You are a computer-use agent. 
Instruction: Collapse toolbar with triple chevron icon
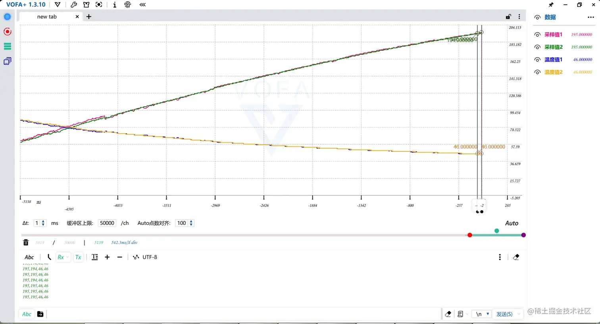142,5
